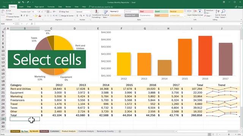This screenshot has width=243, height=136.
Task: Apply the Input cell style
Action: click(x=161, y=15)
